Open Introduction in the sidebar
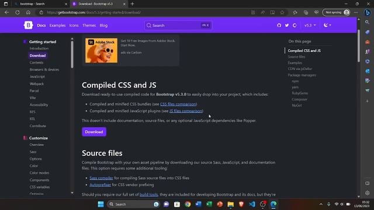Viewport: 374px width, 210px height. coord(39,48)
